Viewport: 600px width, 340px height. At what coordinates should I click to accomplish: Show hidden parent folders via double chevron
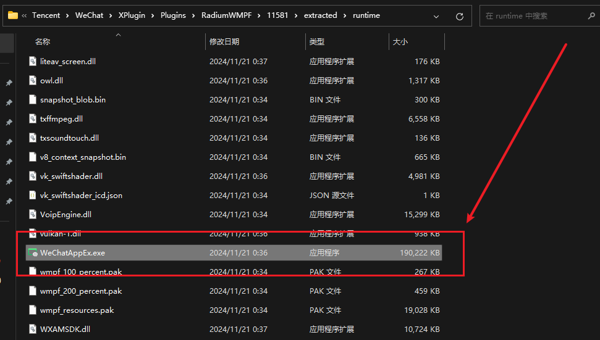pyautogui.click(x=25, y=15)
